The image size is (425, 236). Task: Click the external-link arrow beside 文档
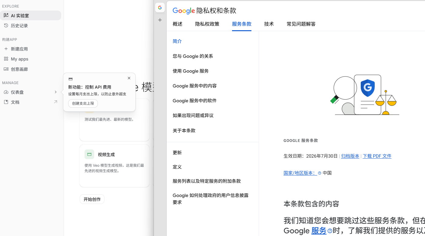[55, 102]
